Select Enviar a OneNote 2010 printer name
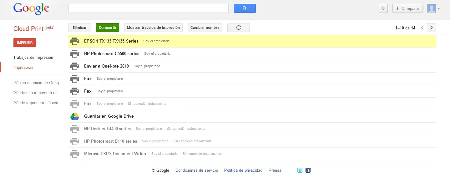450x178 pixels. click(106, 66)
